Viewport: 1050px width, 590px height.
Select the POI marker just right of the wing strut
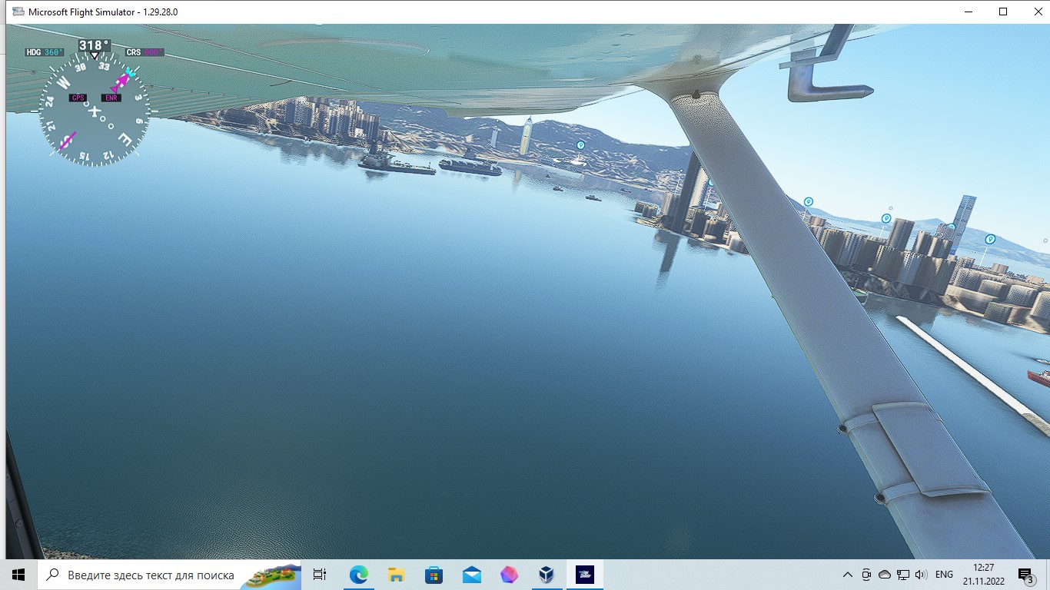point(808,201)
